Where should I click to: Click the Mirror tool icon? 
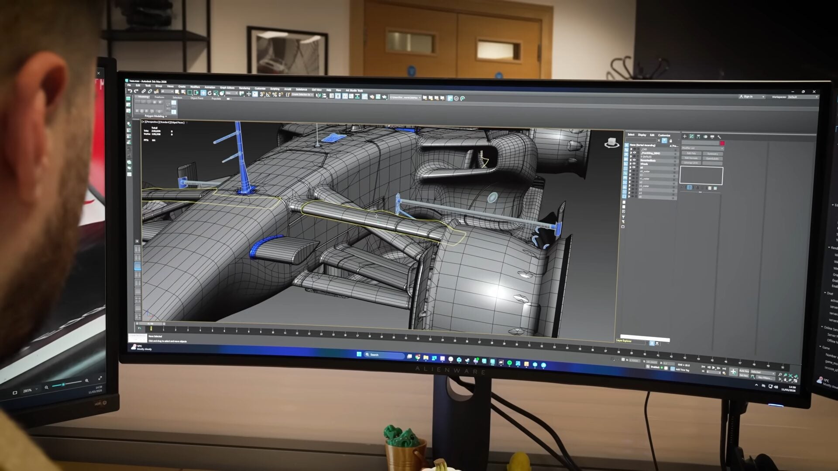[318, 95]
